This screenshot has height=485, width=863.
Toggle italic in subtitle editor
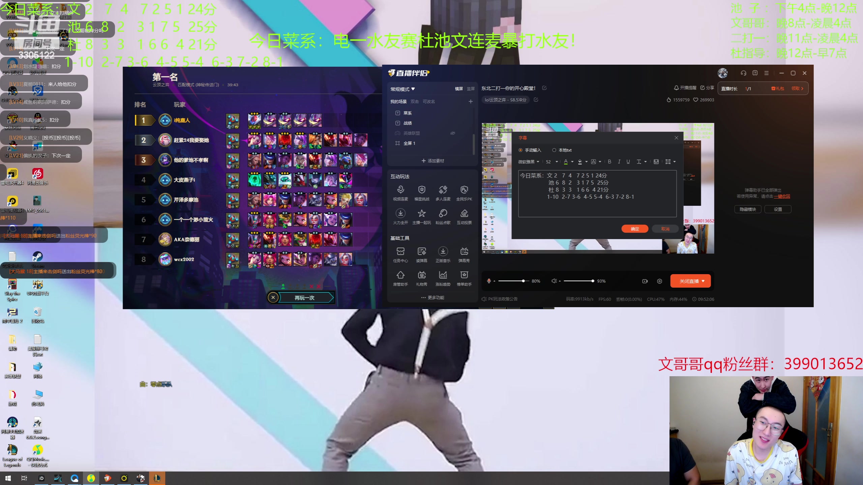[x=619, y=162]
